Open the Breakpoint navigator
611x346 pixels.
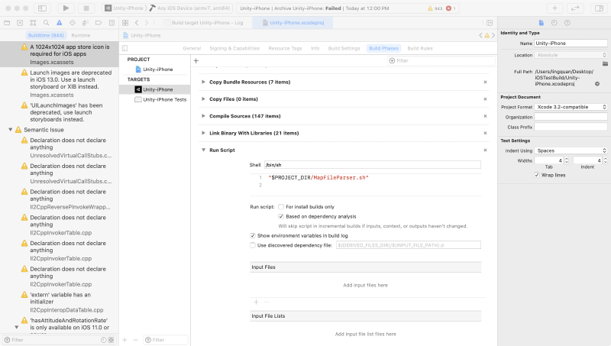pyautogui.click(x=99, y=23)
